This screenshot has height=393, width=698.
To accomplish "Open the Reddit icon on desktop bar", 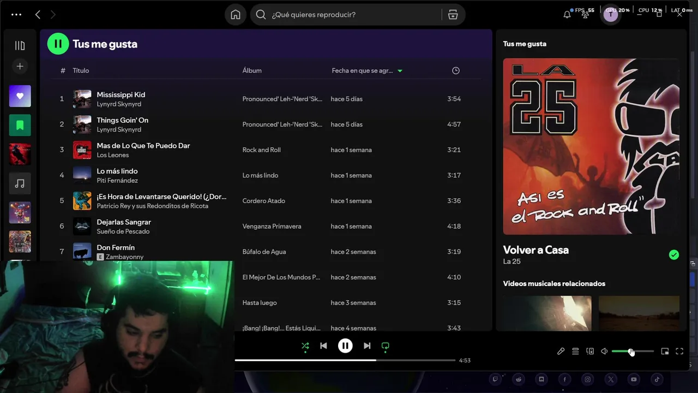I will click(x=519, y=379).
